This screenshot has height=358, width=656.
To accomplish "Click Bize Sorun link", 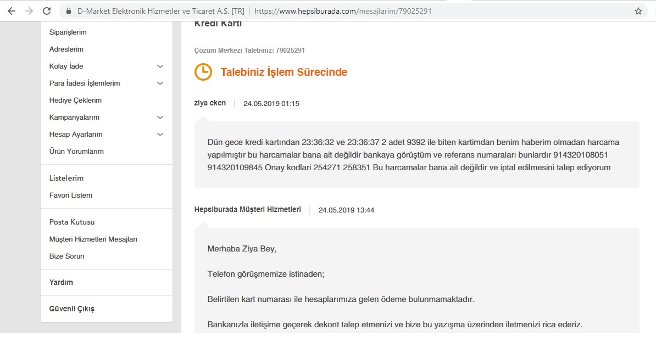I will 66,256.
